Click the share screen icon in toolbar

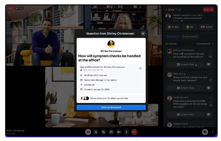pyautogui.click(x=103, y=132)
